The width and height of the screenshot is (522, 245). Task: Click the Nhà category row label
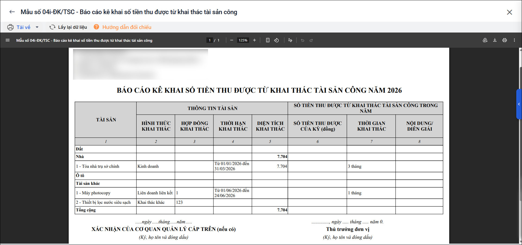tap(80, 157)
